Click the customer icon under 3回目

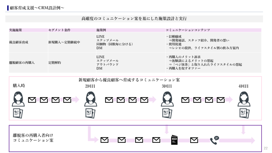coord(167,99)
